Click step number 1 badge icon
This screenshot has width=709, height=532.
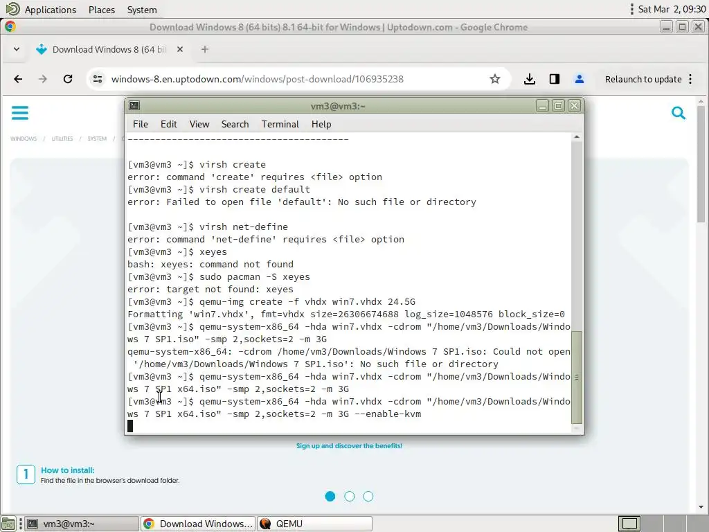26,475
